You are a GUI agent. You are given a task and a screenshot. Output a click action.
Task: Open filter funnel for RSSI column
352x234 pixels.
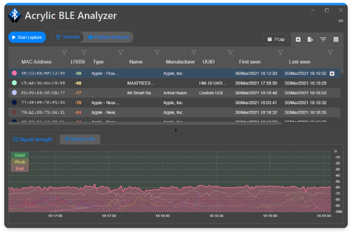tap(84, 53)
